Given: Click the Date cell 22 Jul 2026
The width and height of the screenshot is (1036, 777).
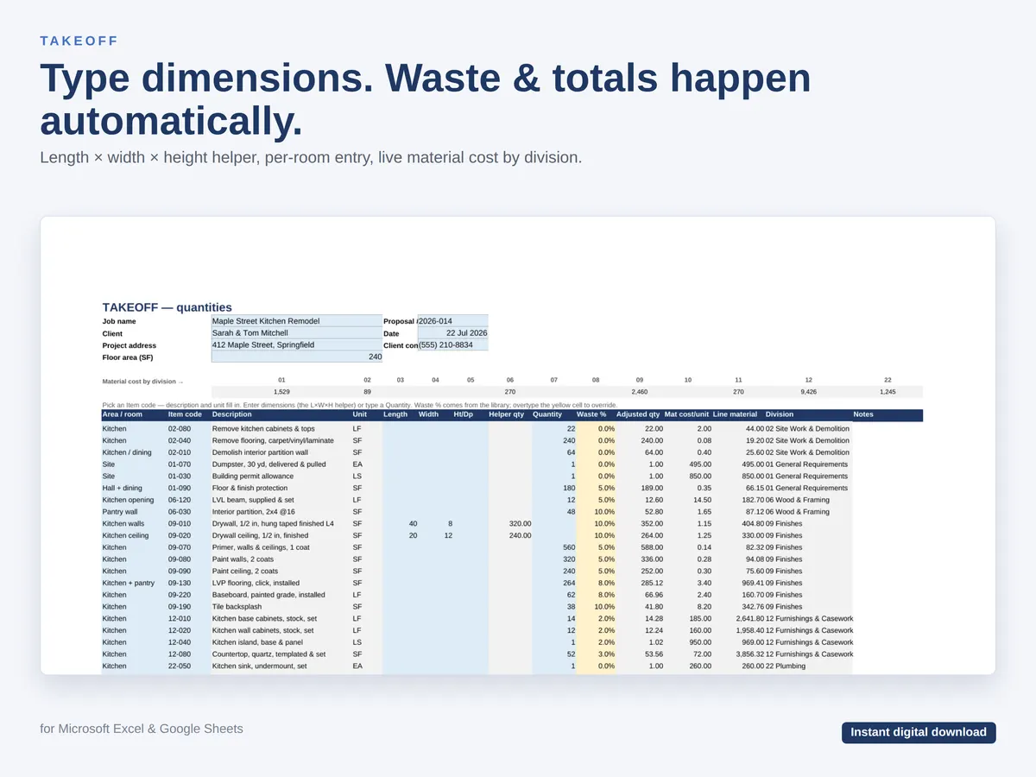Looking at the screenshot, I should click(x=453, y=333).
